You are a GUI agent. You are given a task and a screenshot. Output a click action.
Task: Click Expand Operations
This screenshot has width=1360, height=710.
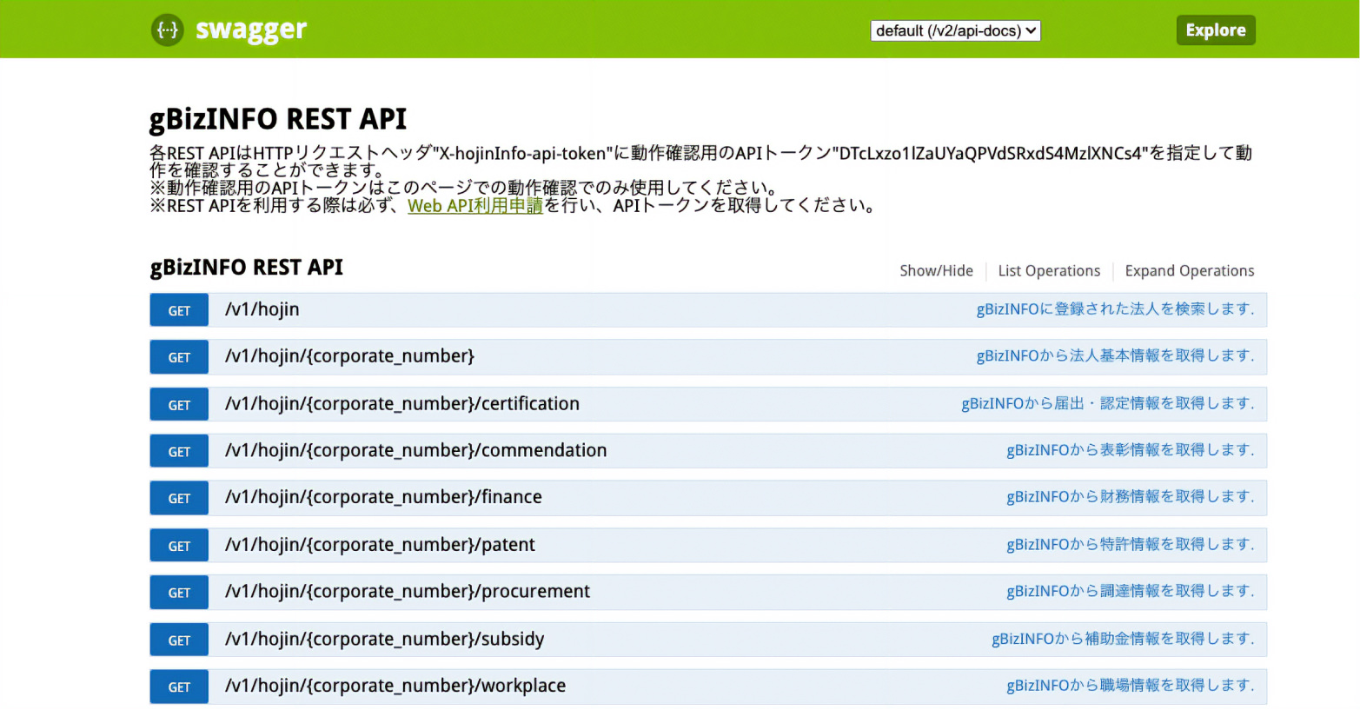pyautogui.click(x=1190, y=271)
